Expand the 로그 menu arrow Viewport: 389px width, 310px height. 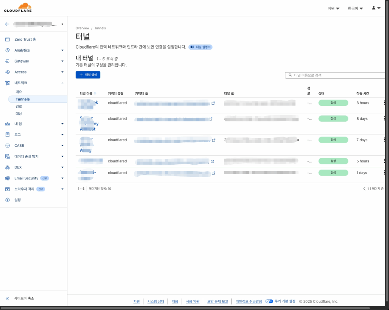pos(63,135)
